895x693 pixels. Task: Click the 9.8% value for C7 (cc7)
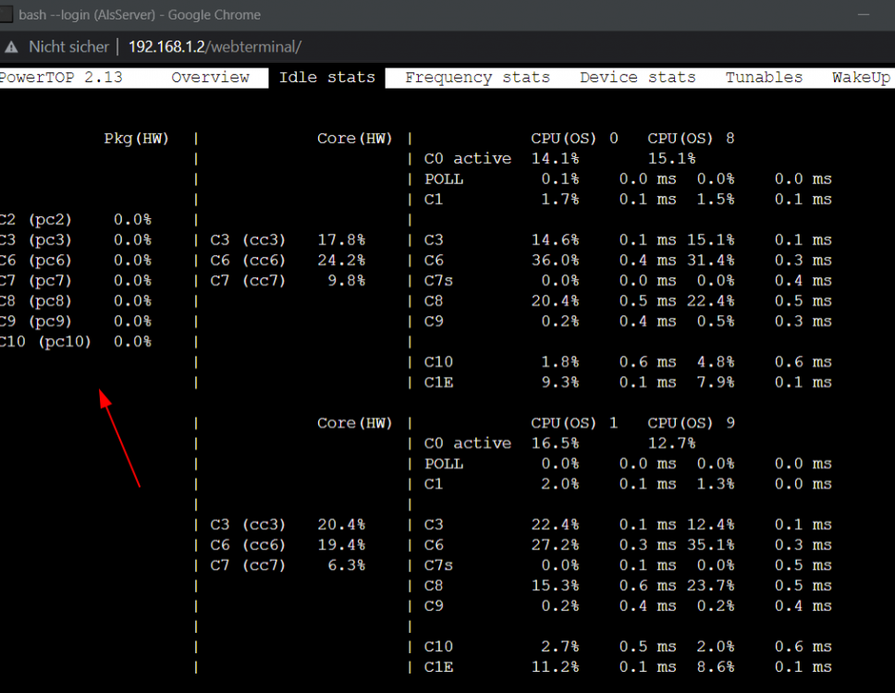(x=346, y=281)
